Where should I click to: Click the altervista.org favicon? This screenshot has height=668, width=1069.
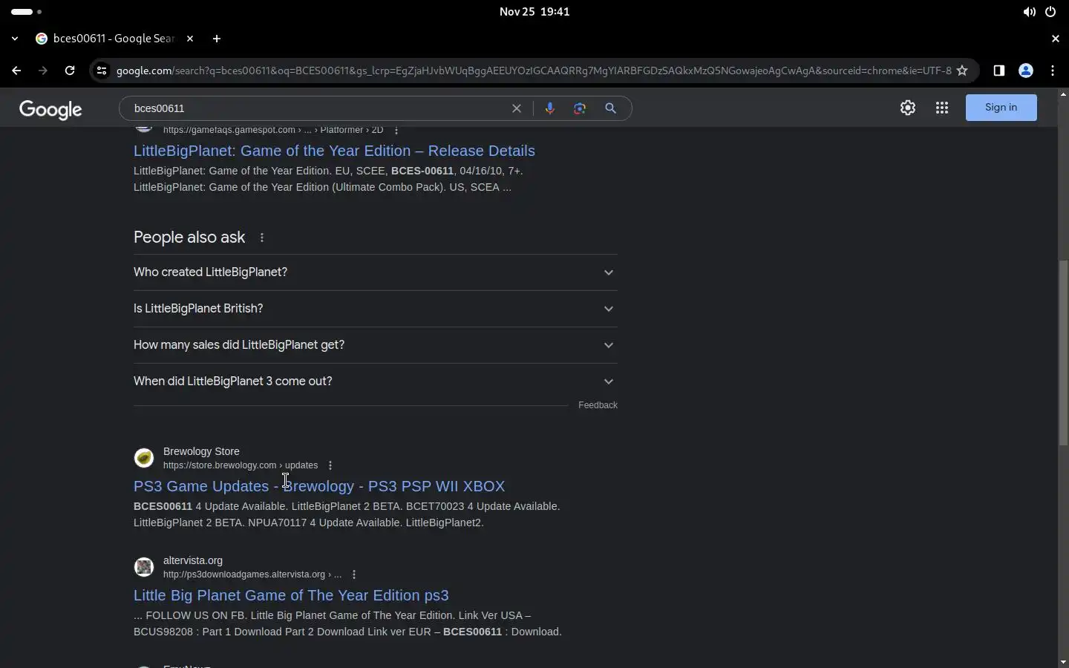pos(144,567)
